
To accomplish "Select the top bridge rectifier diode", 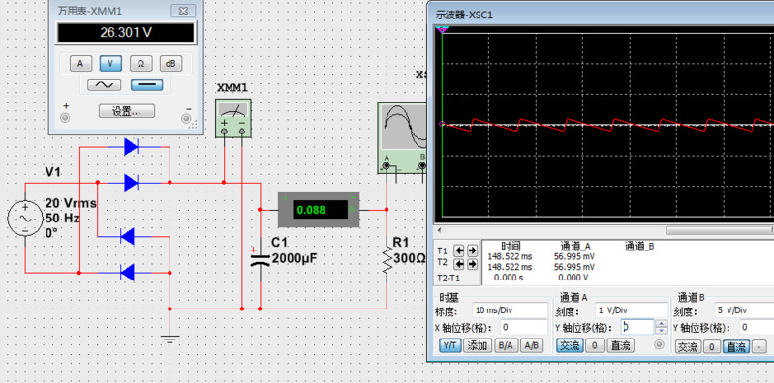I will (131, 146).
